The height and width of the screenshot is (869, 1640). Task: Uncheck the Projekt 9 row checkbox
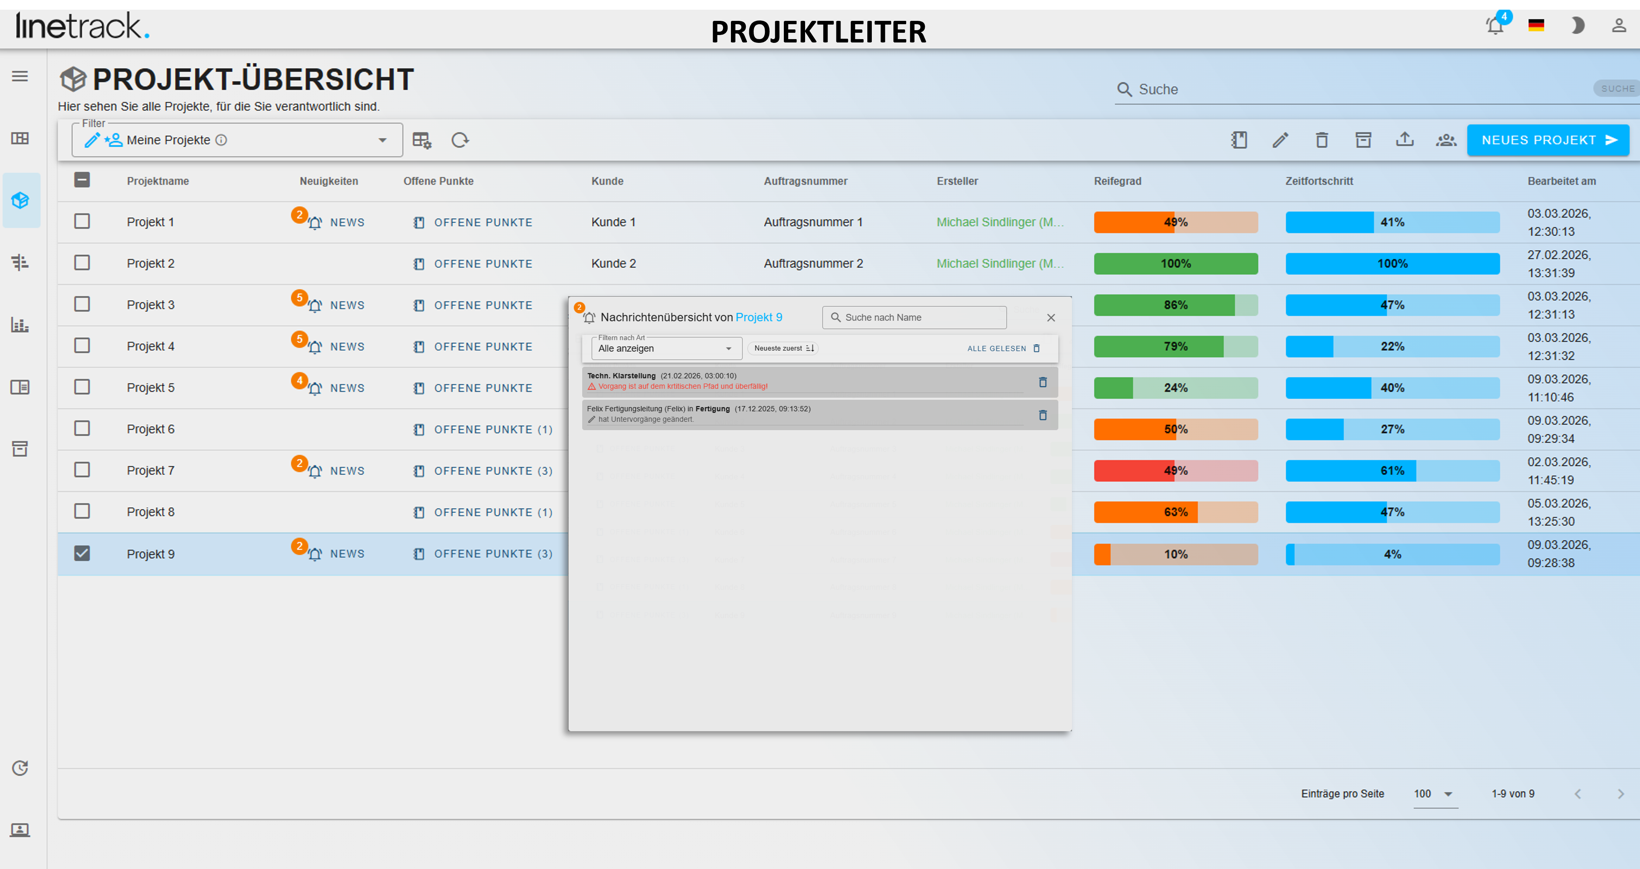click(x=82, y=553)
